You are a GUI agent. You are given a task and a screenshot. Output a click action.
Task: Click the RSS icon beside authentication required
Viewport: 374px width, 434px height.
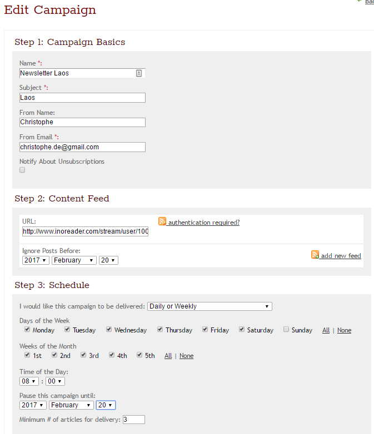pos(162,221)
